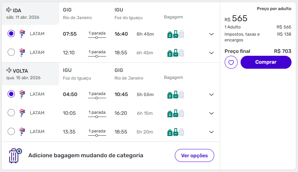The height and width of the screenshot is (172, 298).
Task: Click the suitcase add-baggage icon
Action: [15, 155]
